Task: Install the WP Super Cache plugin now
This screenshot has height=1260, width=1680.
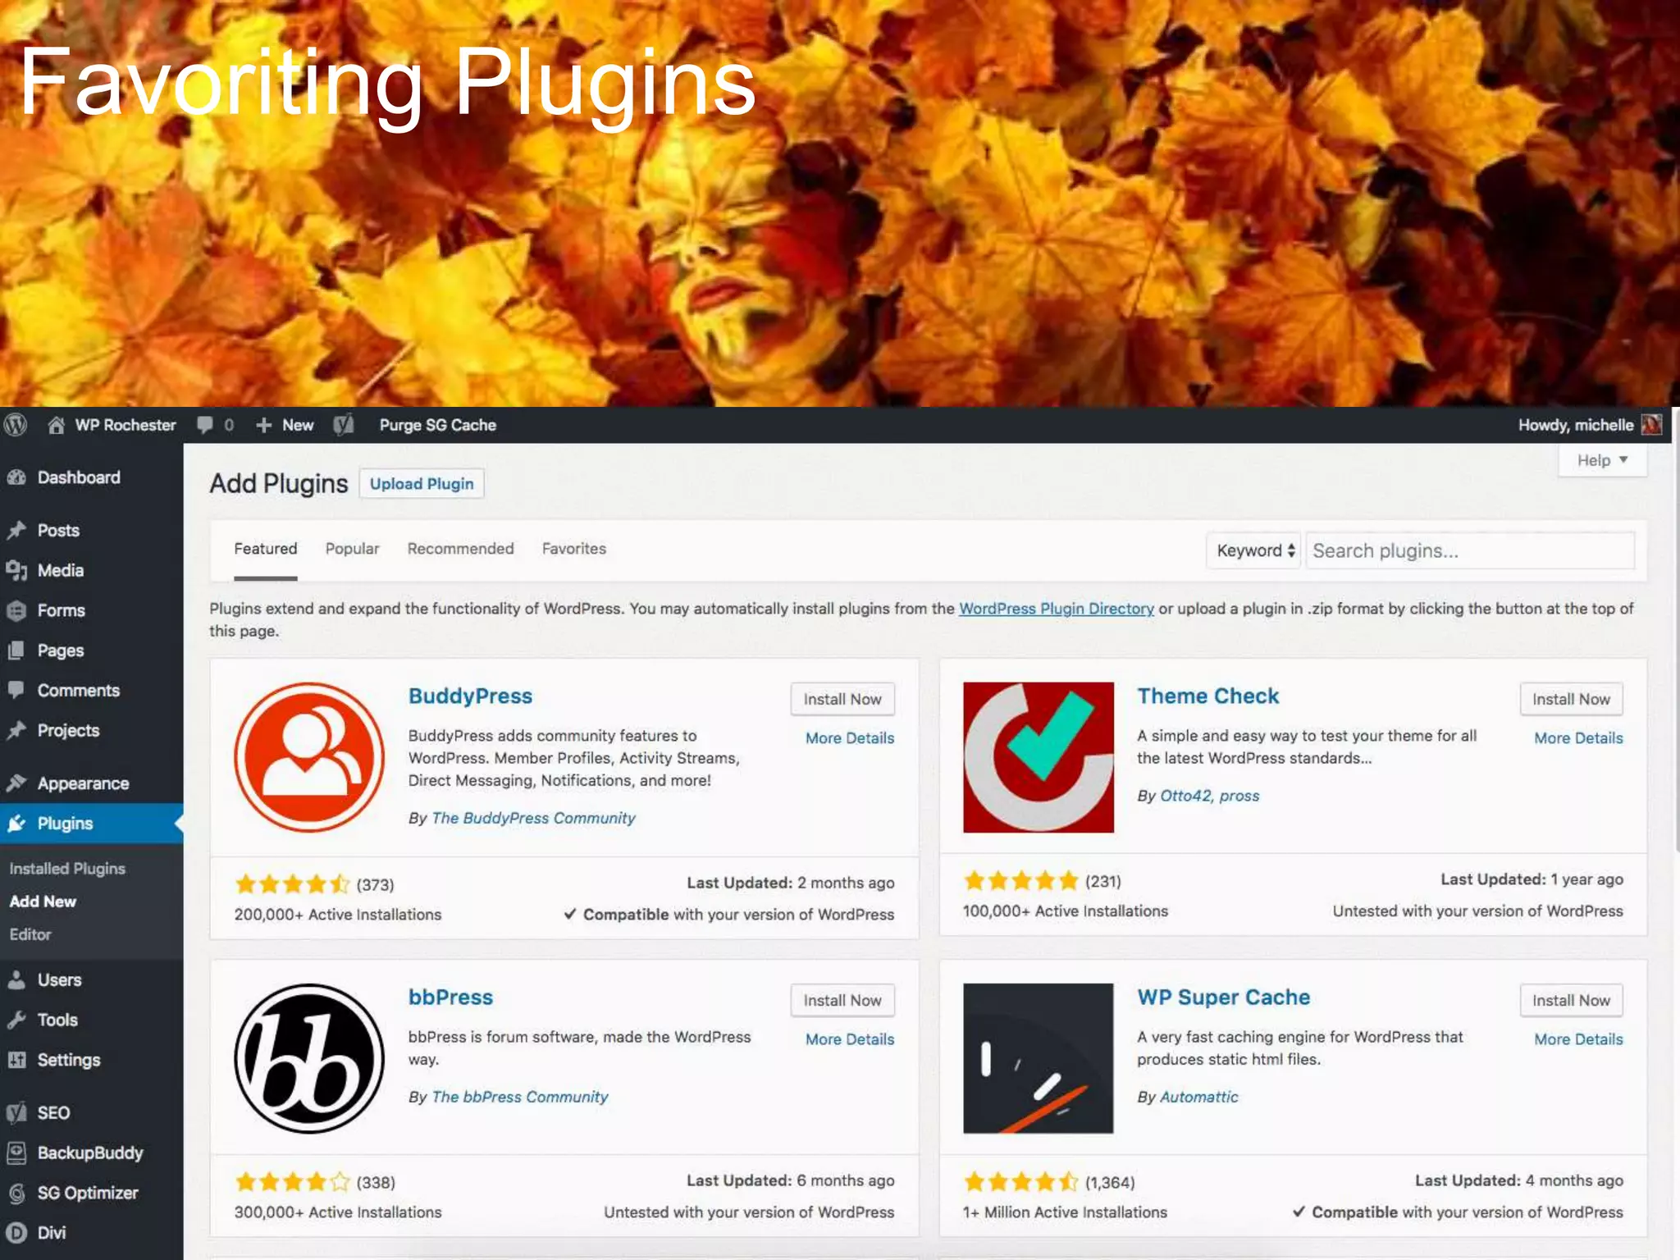Action: pyautogui.click(x=1572, y=1000)
